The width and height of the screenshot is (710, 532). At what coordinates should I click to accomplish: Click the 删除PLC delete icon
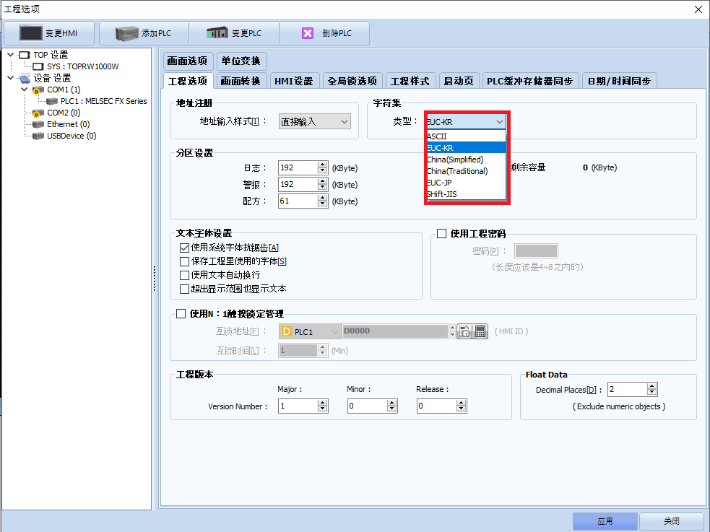308,33
